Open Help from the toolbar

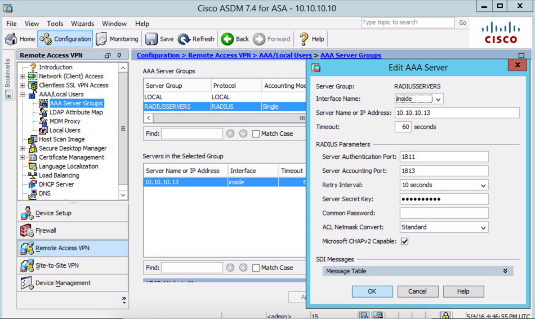coord(311,39)
